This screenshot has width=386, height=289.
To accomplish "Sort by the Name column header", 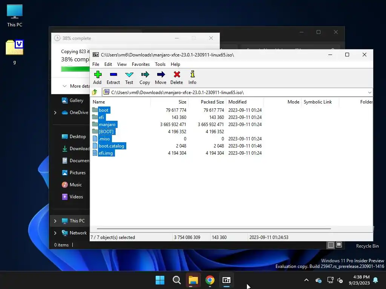I will [x=121, y=102].
